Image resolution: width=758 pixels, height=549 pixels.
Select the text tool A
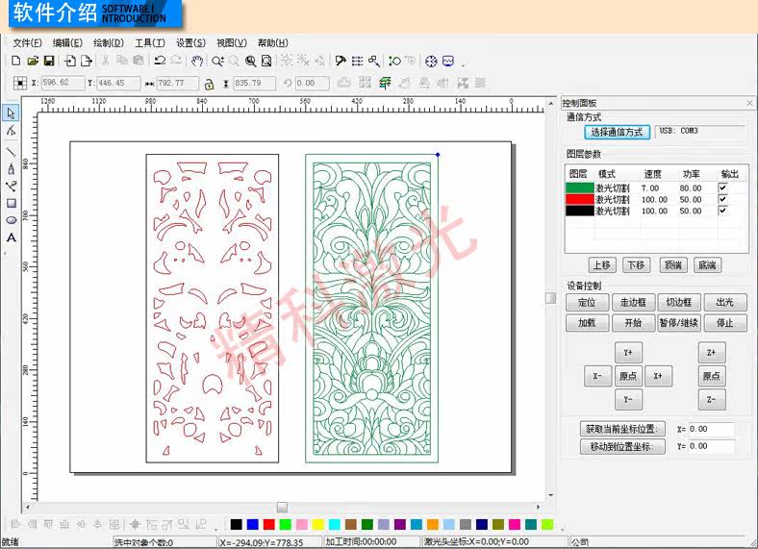(12, 237)
